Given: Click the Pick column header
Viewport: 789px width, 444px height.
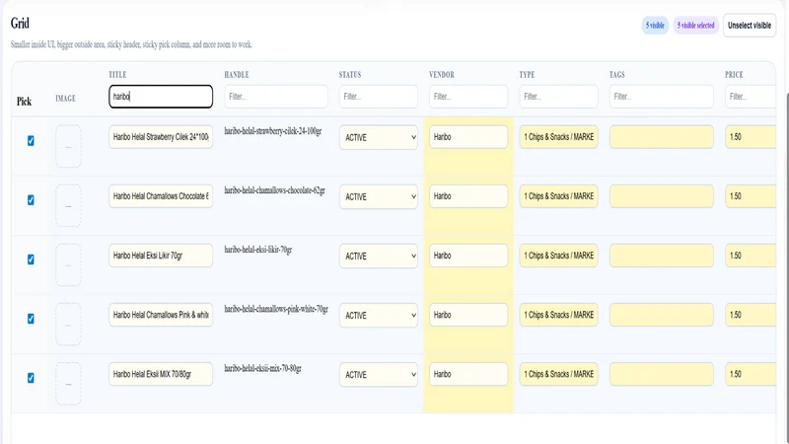Looking at the screenshot, I should tap(24, 102).
